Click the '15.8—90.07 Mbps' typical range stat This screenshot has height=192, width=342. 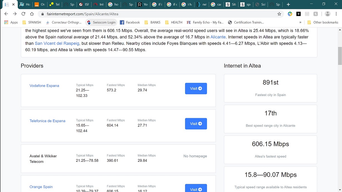click(x=270, y=175)
